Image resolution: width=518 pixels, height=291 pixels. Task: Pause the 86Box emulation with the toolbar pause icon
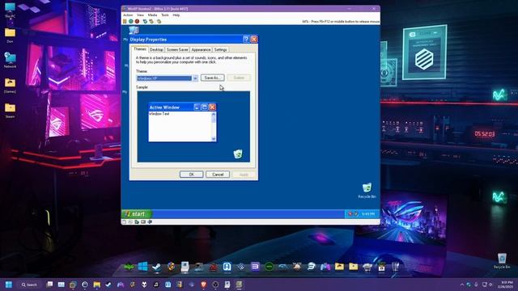(125, 22)
